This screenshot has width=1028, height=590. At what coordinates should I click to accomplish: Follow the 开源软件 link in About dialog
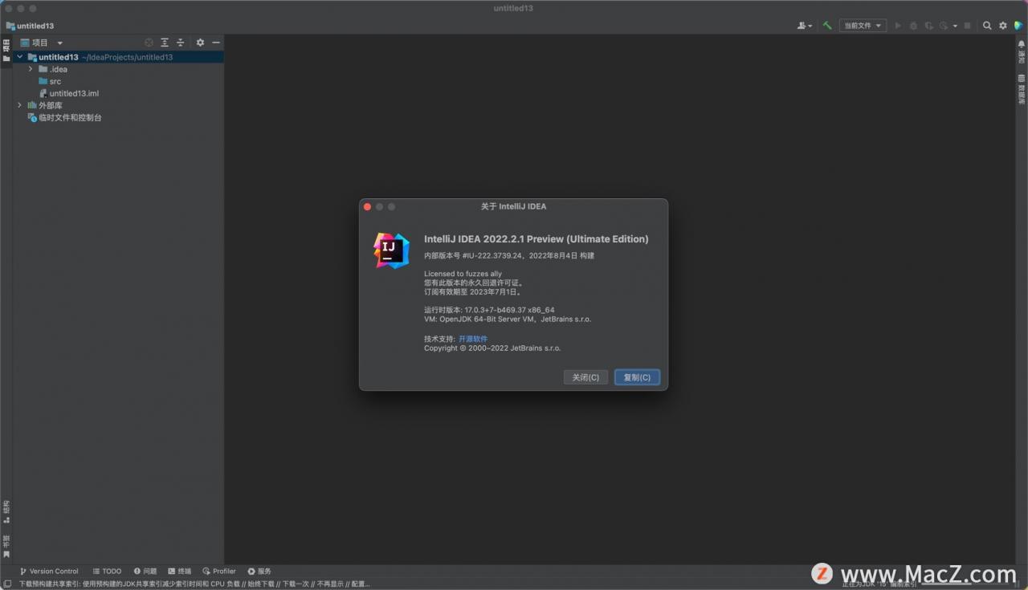coord(473,339)
